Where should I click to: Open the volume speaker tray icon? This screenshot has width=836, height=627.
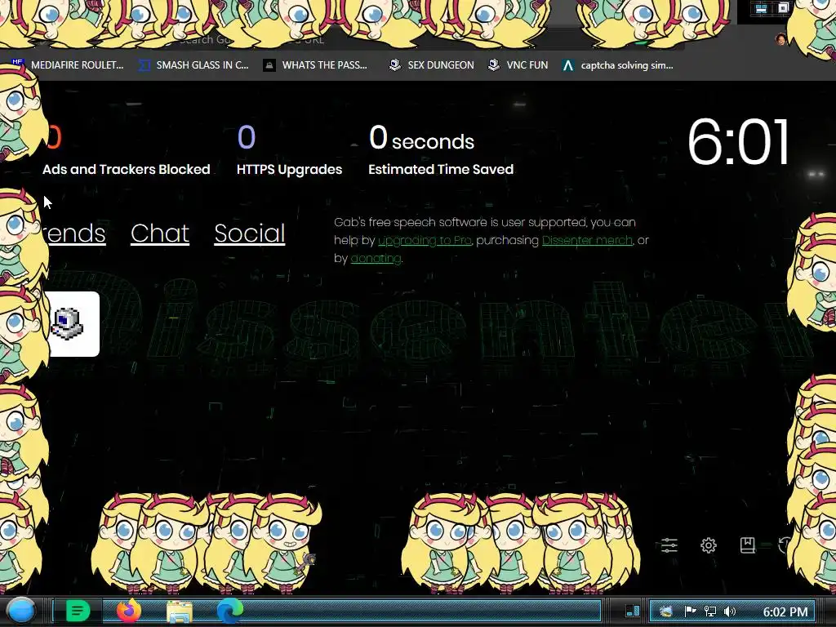[x=730, y=611]
